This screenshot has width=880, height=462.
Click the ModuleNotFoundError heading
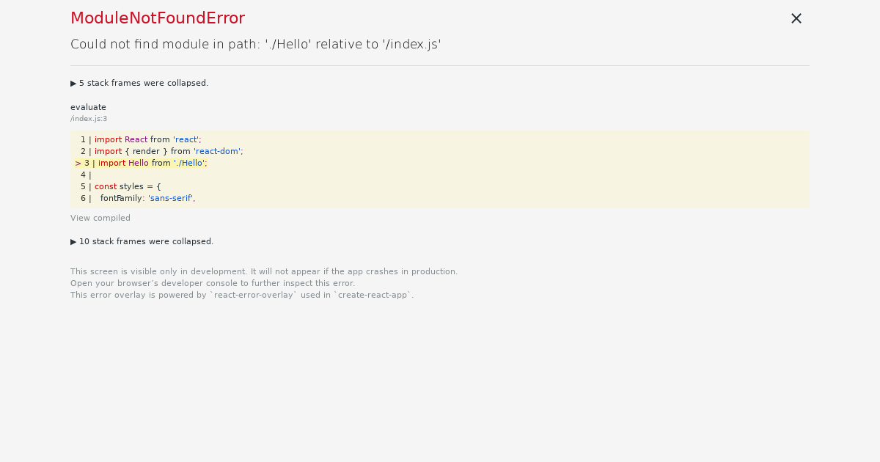pos(158,18)
